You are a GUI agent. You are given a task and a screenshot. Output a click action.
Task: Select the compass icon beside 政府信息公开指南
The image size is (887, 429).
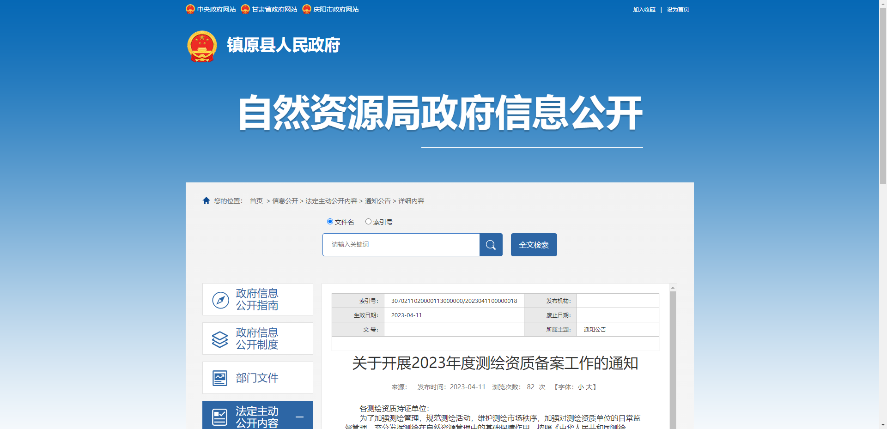tap(219, 299)
